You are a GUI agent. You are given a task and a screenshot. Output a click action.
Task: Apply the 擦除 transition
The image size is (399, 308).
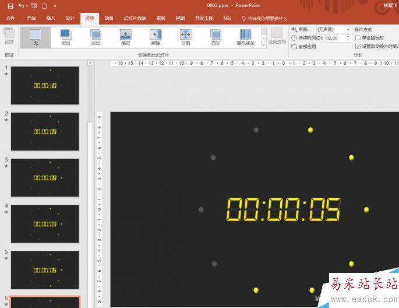pos(156,37)
